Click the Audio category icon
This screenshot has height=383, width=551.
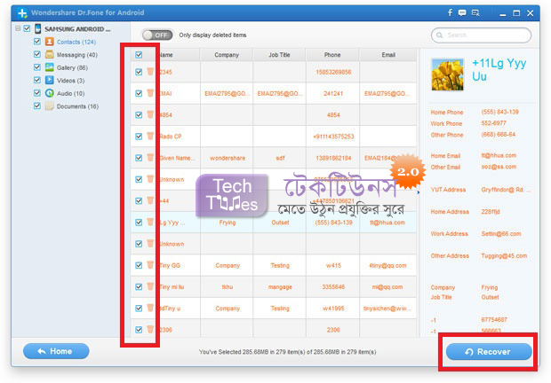[x=49, y=93]
